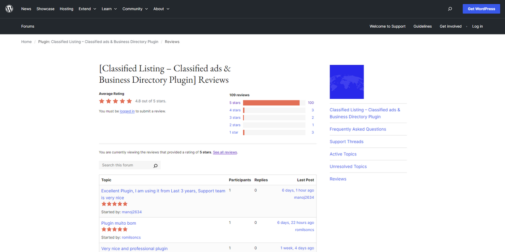Open the Showcase menu item
This screenshot has width=505, height=252.
[x=45, y=9]
